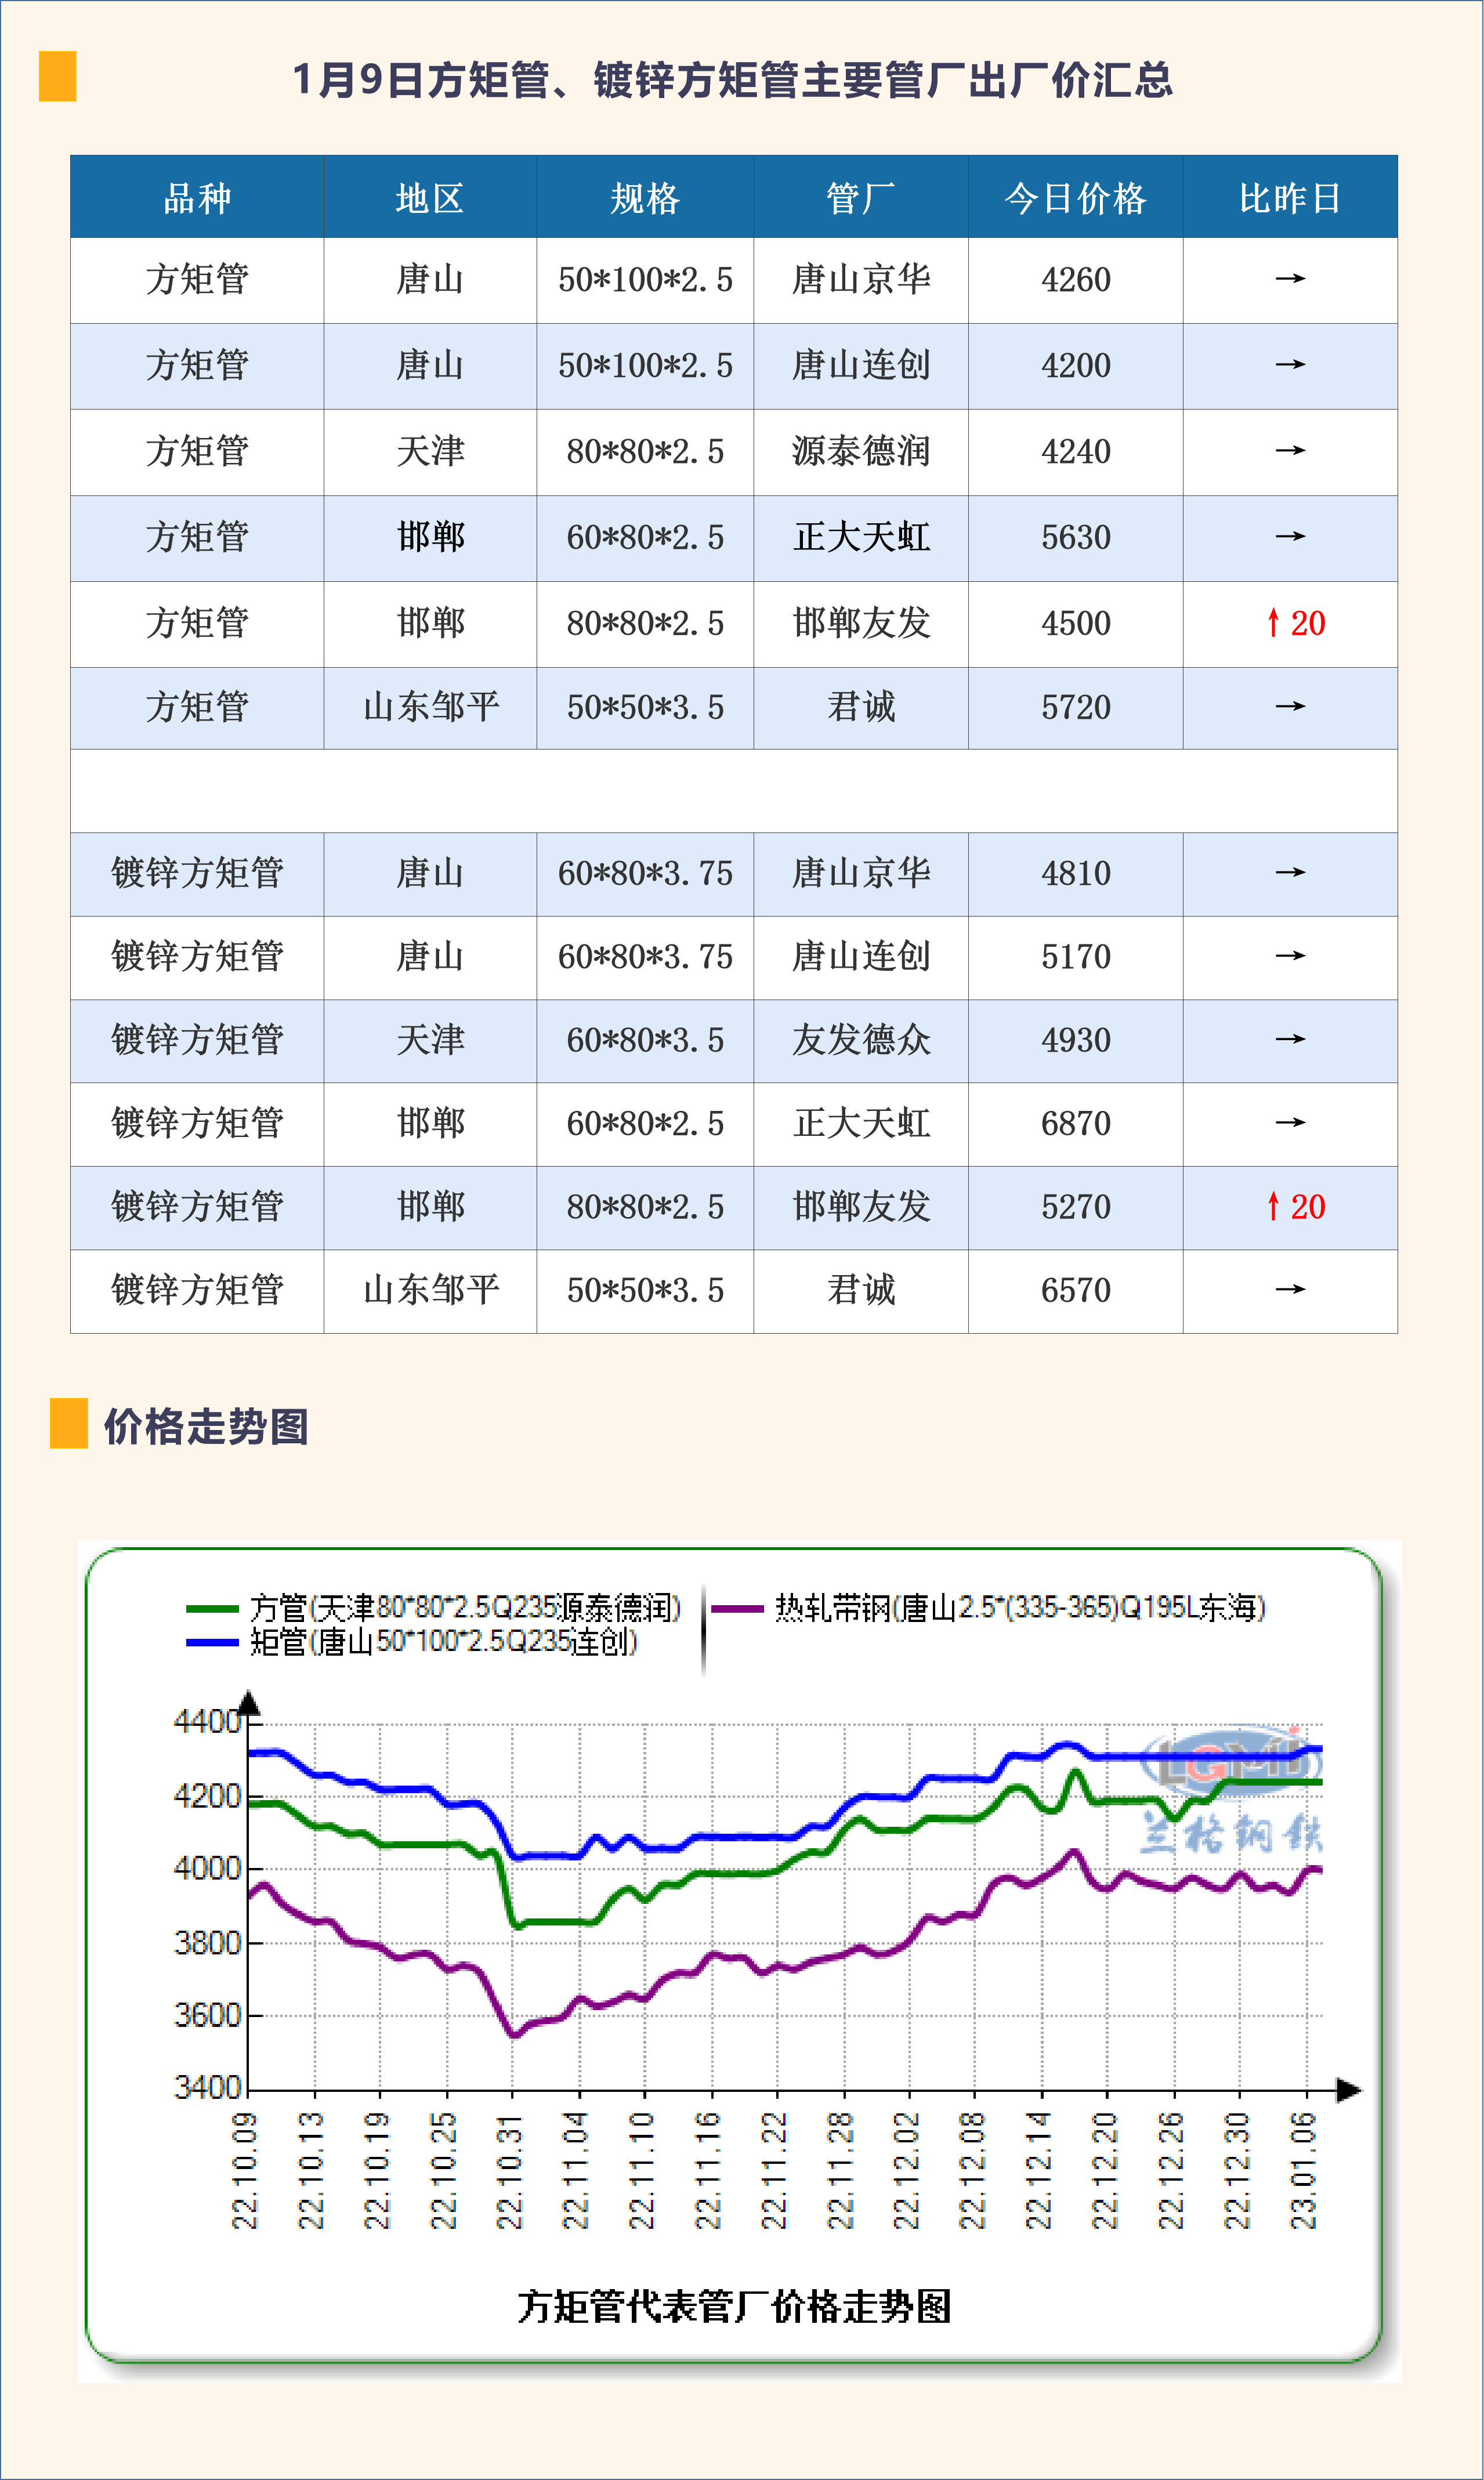Viewport: 1484px width, 2480px height.
Task: Click red up arrow in 方矩管 邯郸友发 row
Action: 1273,623
